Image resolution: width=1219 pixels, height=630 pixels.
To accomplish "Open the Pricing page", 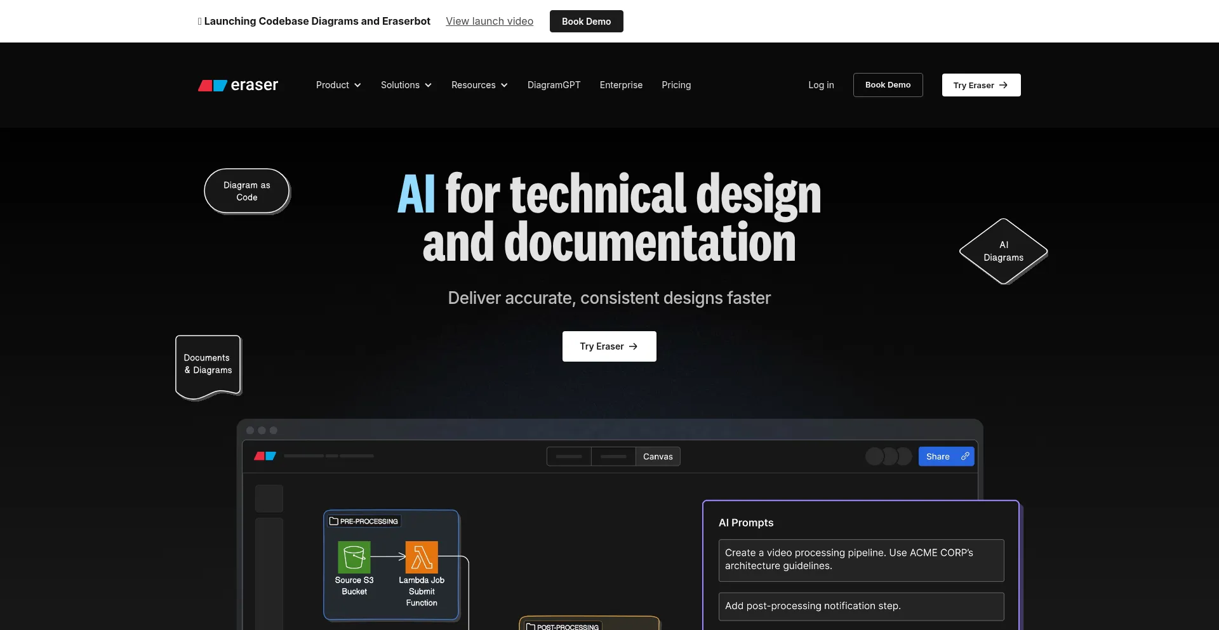I will click(x=676, y=85).
